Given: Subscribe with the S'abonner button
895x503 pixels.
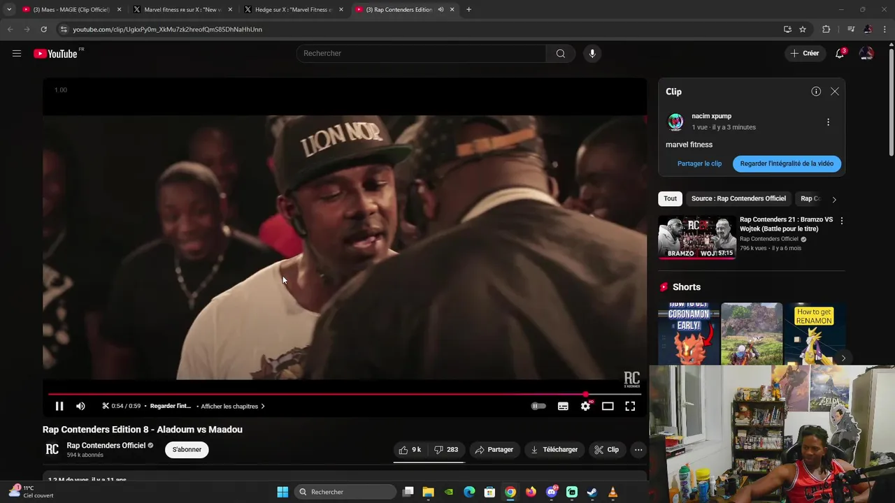Looking at the screenshot, I should pyautogui.click(x=187, y=450).
